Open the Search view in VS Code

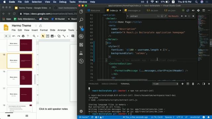(x=81, y=20)
